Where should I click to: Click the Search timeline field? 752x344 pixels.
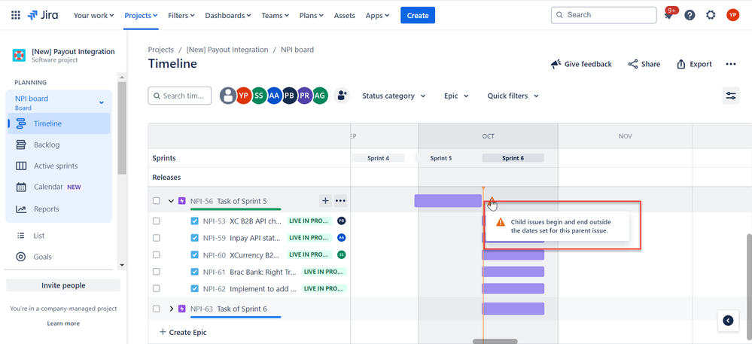coord(179,96)
